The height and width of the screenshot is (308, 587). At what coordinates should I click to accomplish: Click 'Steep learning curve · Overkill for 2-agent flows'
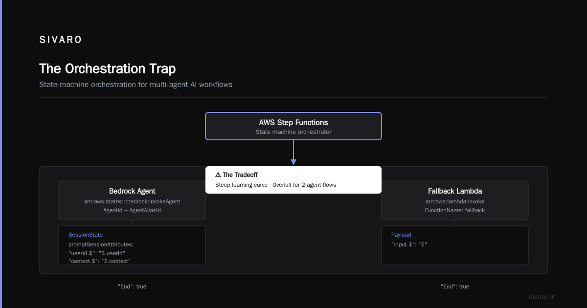click(x=275, y=185)
